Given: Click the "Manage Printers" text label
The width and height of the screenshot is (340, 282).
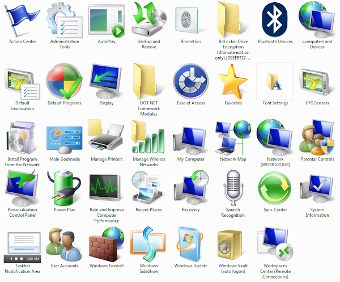Looking at the screenshot, I should pos(107,159).
